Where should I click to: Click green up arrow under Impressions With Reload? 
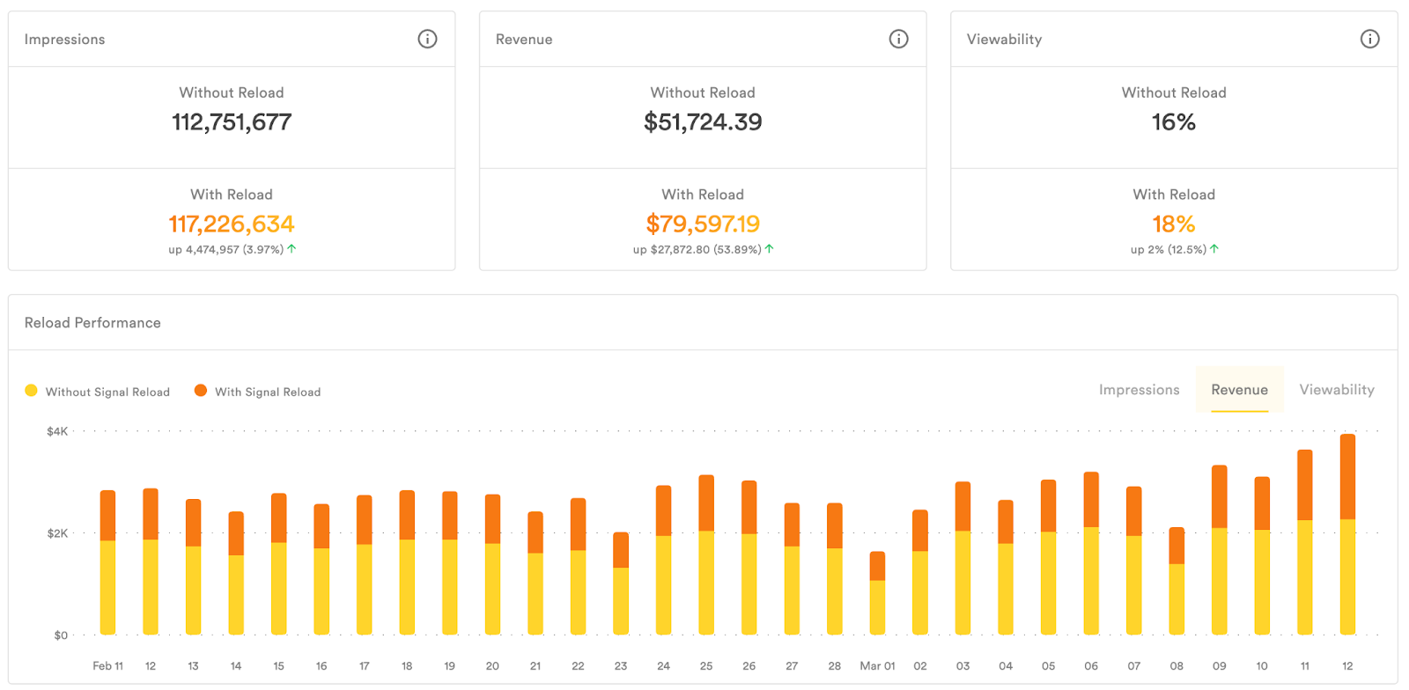(291, 249)
